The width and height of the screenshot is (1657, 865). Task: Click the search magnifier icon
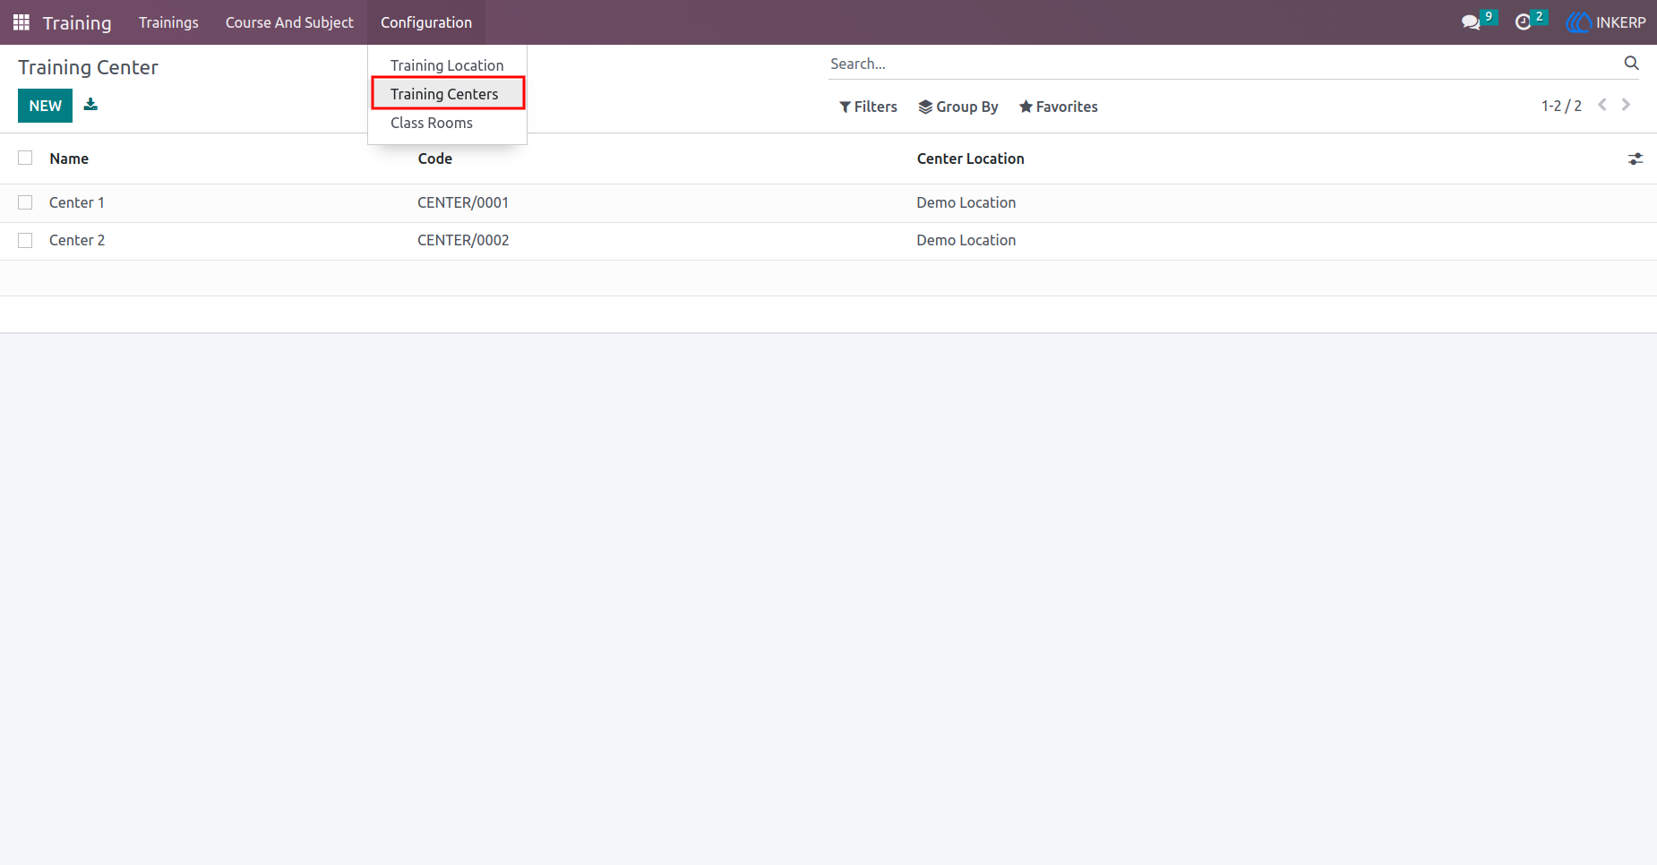[x=1631, y=64]
